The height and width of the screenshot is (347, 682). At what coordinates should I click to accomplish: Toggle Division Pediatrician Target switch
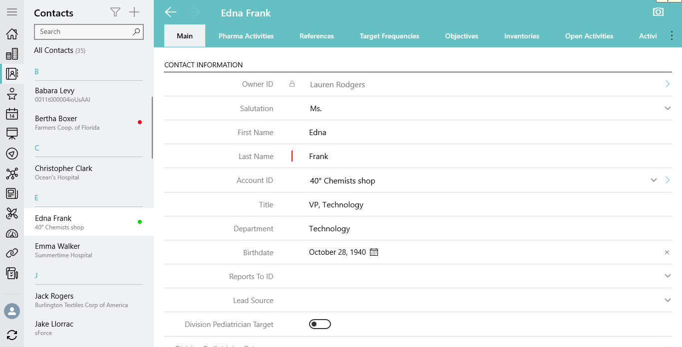pyautogui.click(x=320, y=325)
